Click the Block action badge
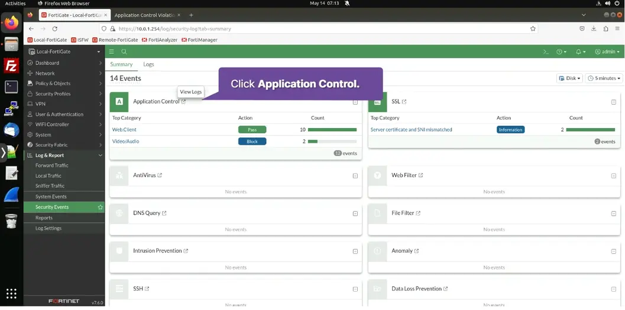 pos(252,141)
